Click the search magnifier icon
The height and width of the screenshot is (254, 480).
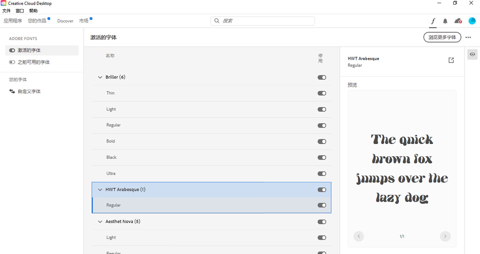coord(217,21)
